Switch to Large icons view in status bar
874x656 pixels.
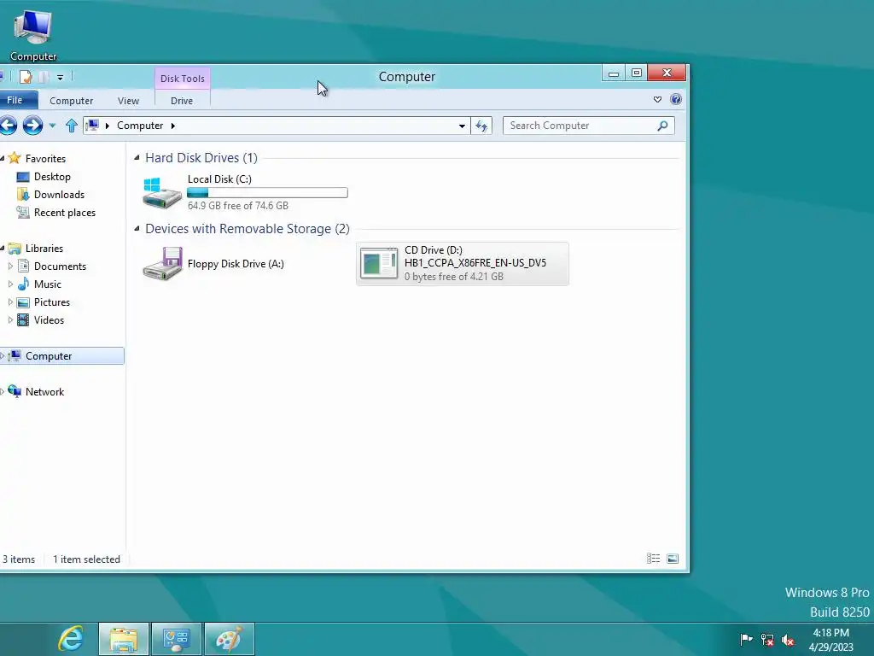coord(673,559)
